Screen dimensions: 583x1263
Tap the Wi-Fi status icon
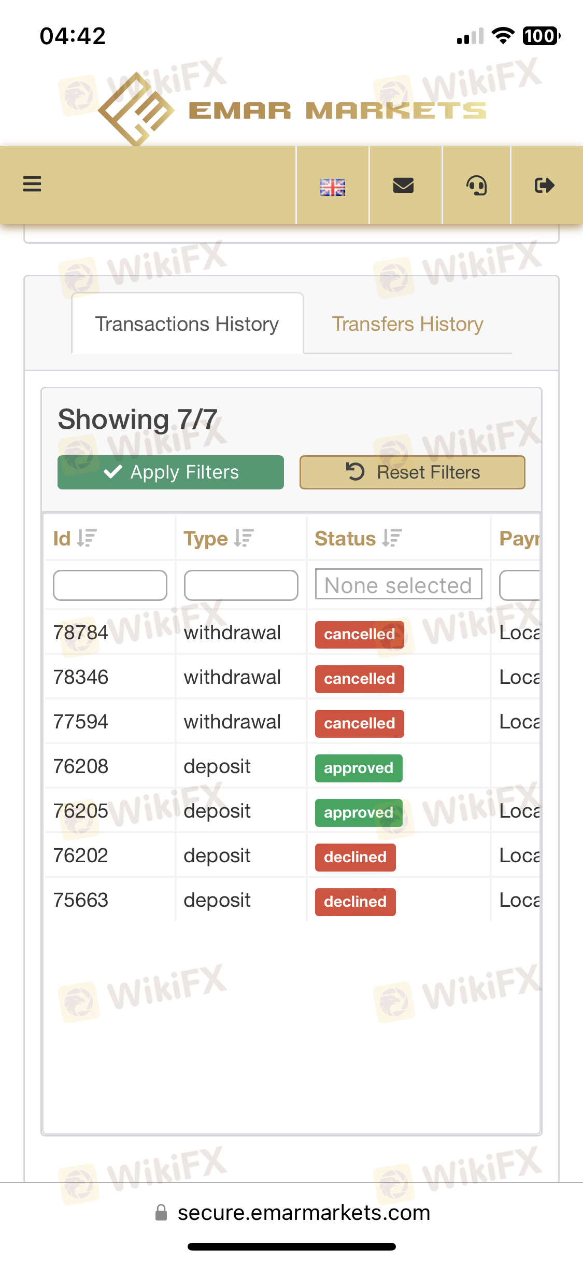tap(503, 35)
